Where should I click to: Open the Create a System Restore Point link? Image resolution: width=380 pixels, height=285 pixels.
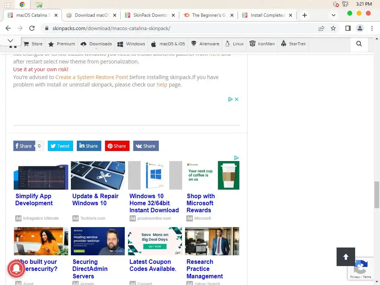[x=92, y=77]
